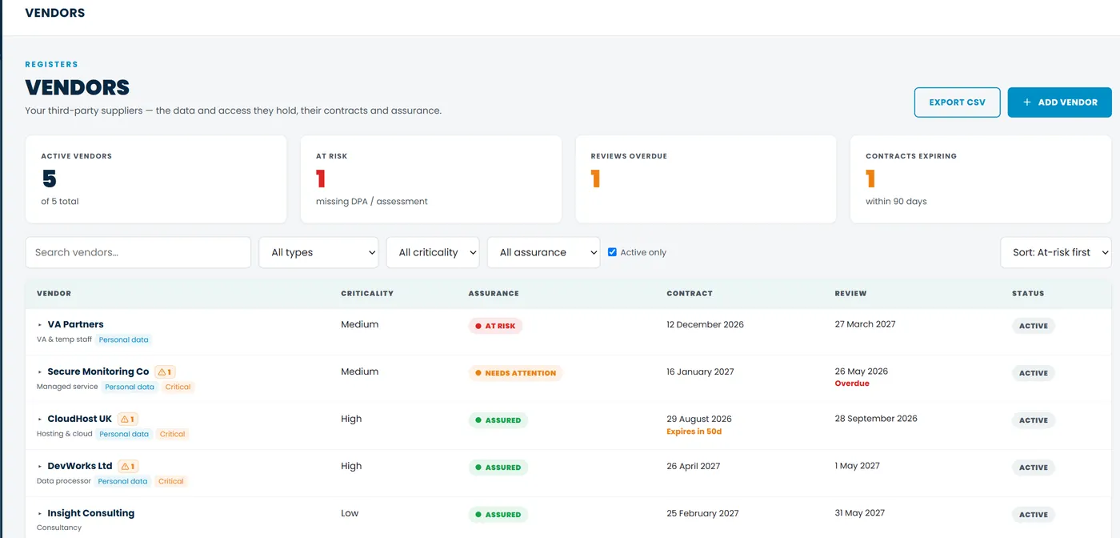Image resolution: width=1120 pixels, height=538 pixels.
Task: Click the Status column header
Action: tap(1028, 294)
